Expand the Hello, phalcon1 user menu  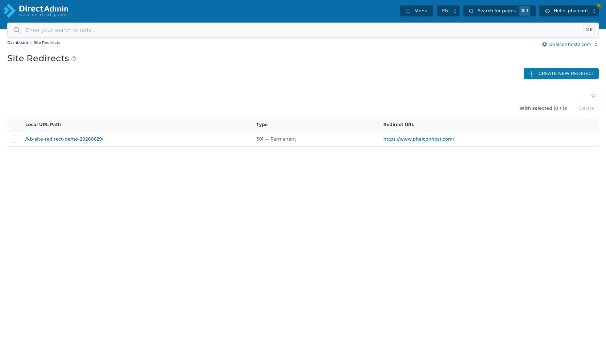(x=569, y=11)
